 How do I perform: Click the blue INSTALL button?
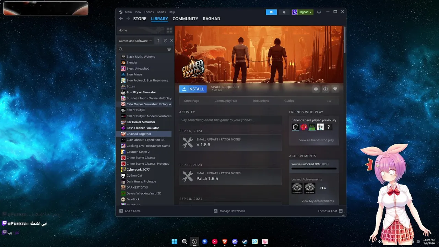[x=193, y=89]
